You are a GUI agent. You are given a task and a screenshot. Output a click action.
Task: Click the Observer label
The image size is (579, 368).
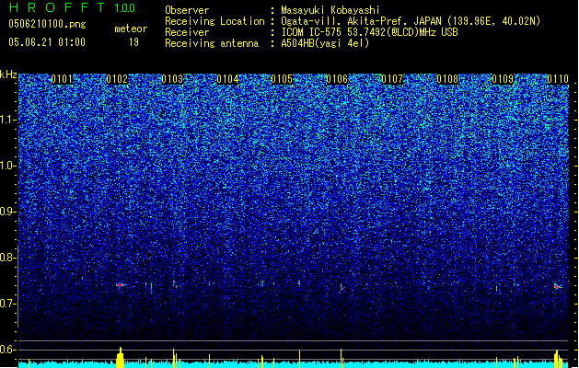187,10
